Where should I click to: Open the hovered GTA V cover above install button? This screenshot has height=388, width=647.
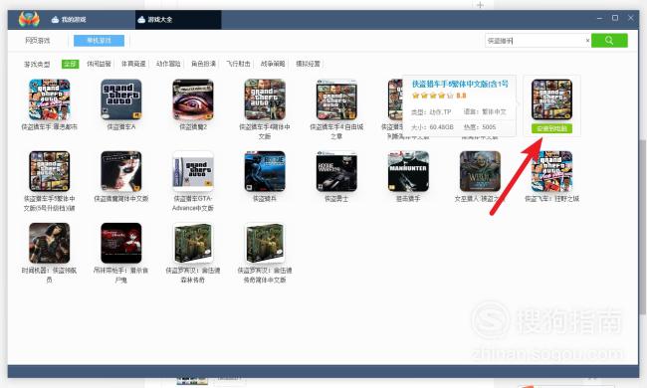tap(551, 99)
